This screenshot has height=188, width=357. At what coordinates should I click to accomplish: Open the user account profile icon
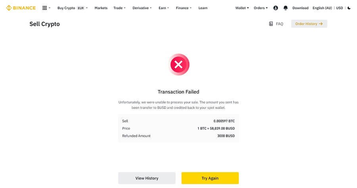tap(276, 8)
